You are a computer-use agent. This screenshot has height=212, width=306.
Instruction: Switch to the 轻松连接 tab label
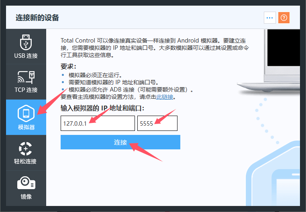[x=25, y=161]
